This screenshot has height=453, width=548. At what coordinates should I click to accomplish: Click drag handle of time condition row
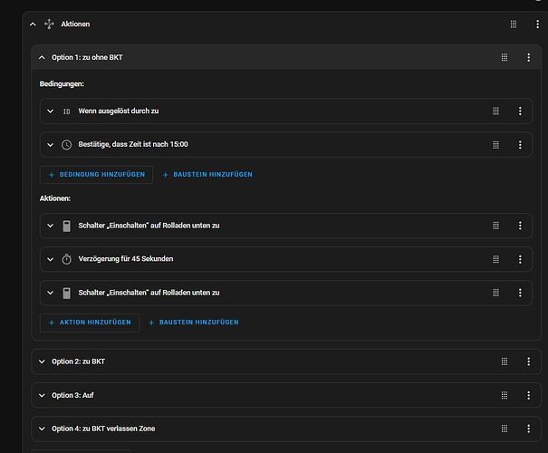click(496, 145)
